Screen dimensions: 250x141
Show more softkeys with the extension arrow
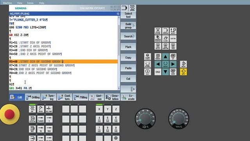click(x=128, y=89)
